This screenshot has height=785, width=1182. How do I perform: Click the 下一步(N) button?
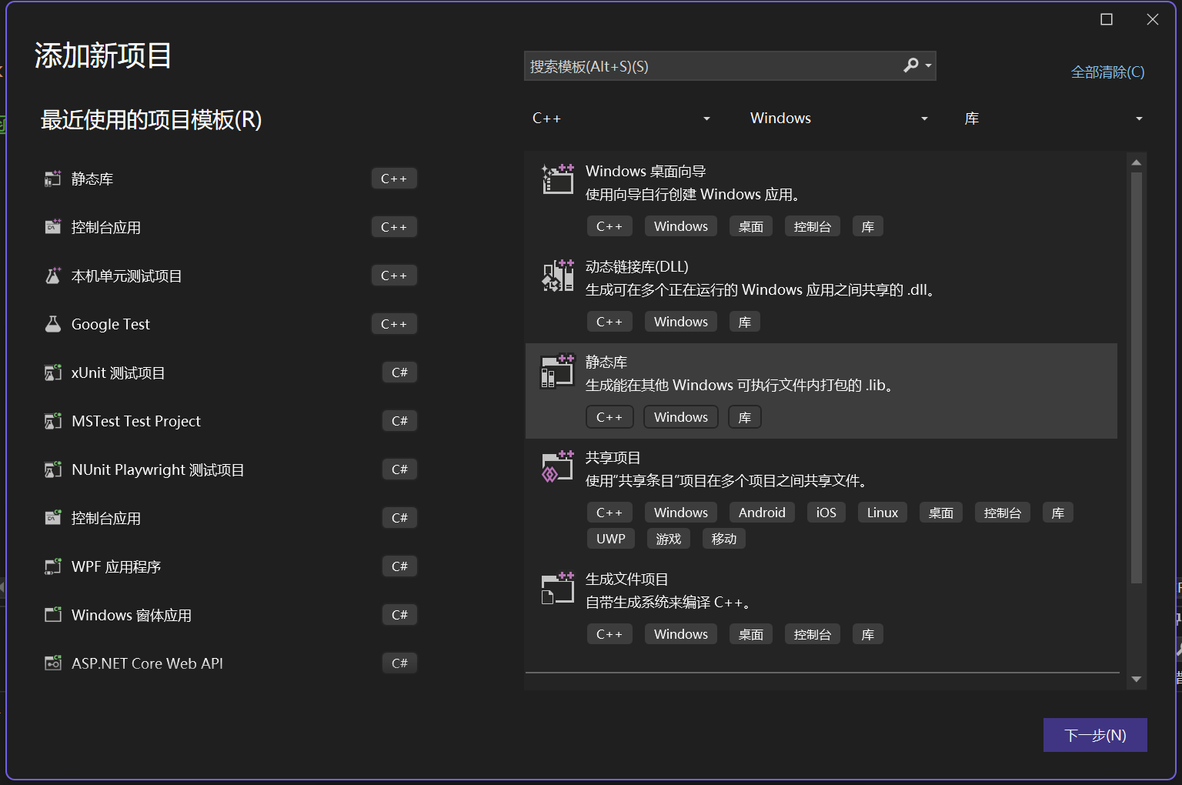pos(1095,735)
